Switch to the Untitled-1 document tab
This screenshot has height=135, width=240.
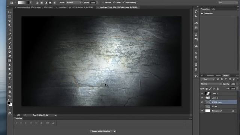(x=76, y=7)
